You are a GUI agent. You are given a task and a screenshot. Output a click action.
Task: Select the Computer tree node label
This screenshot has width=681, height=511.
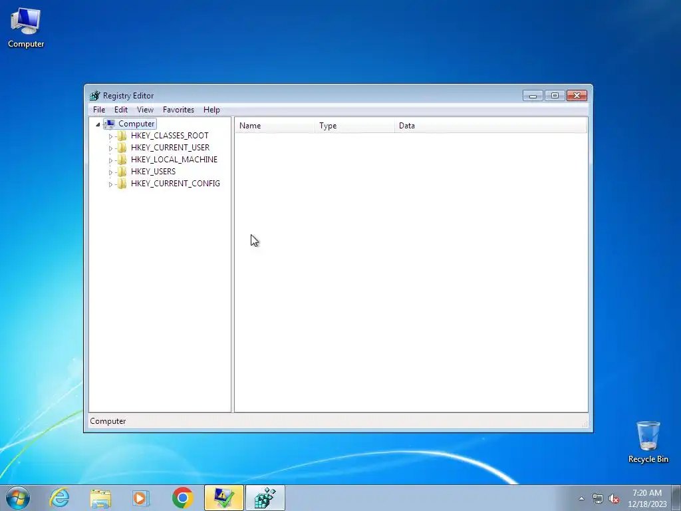[x=136, y=124]
